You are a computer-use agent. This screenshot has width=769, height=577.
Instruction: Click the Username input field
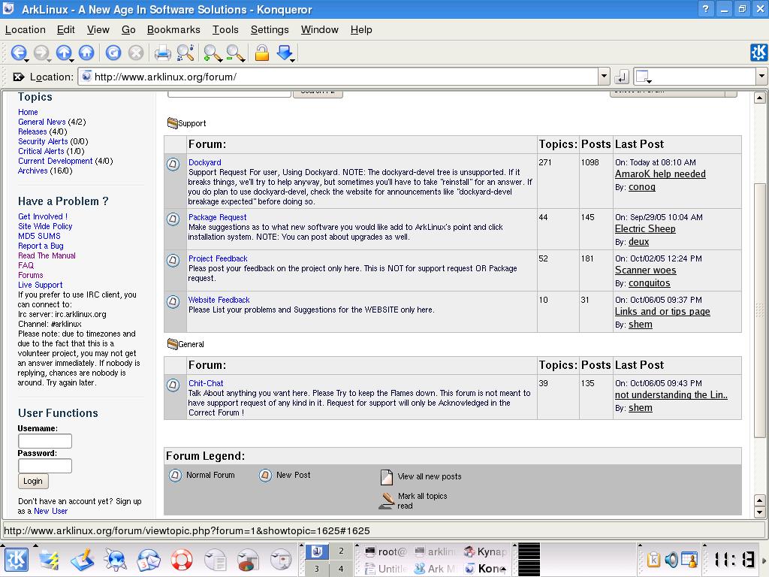(44, 441)
